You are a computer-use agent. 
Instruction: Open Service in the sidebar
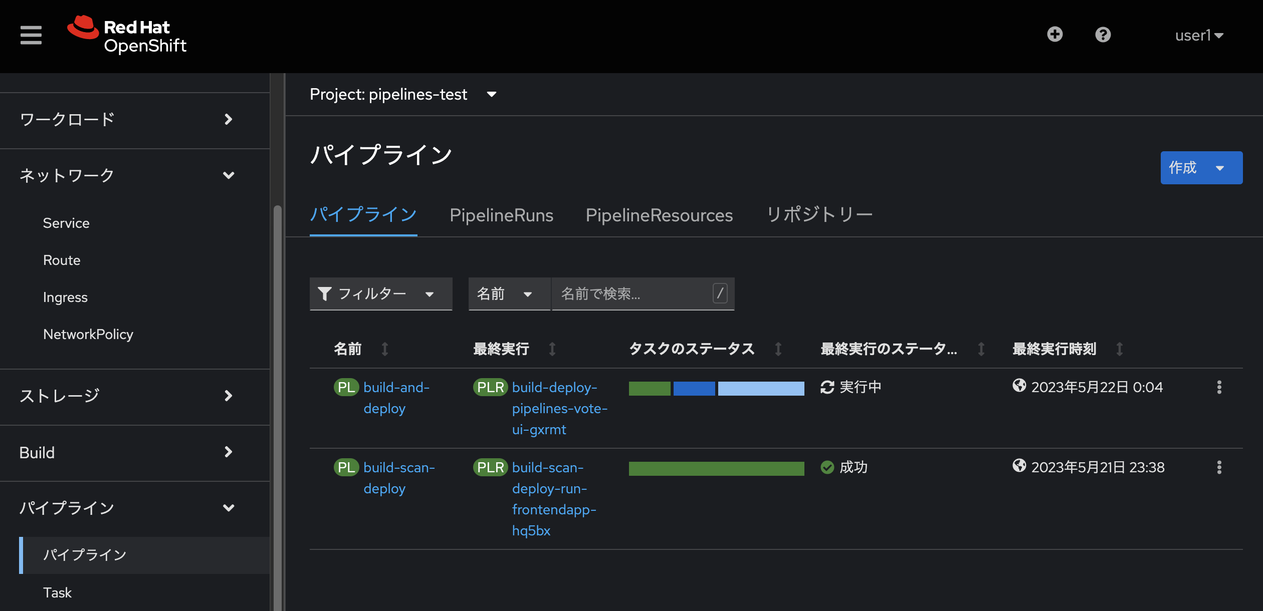(66, 223)
